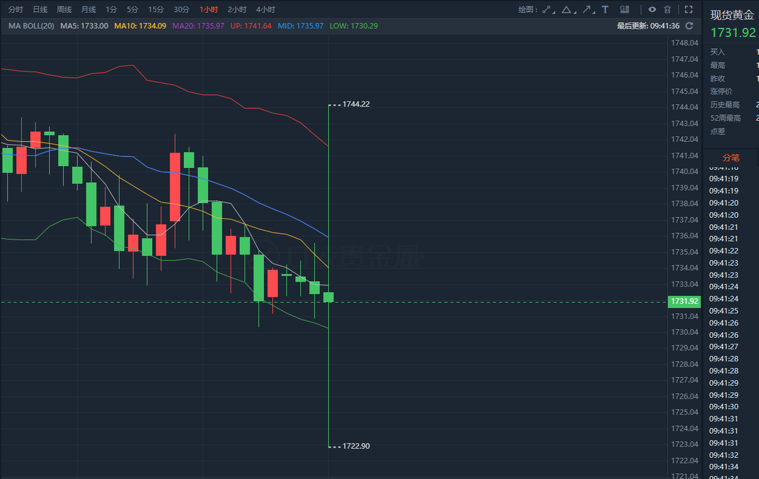Delete drawings with the trash icon
Image resolution: width=759 pixels, height=479 pixels.
(668, 10)
